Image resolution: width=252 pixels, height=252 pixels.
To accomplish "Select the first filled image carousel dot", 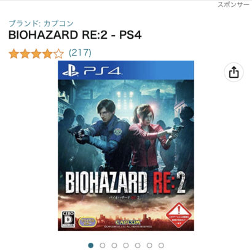I will 91,245.
